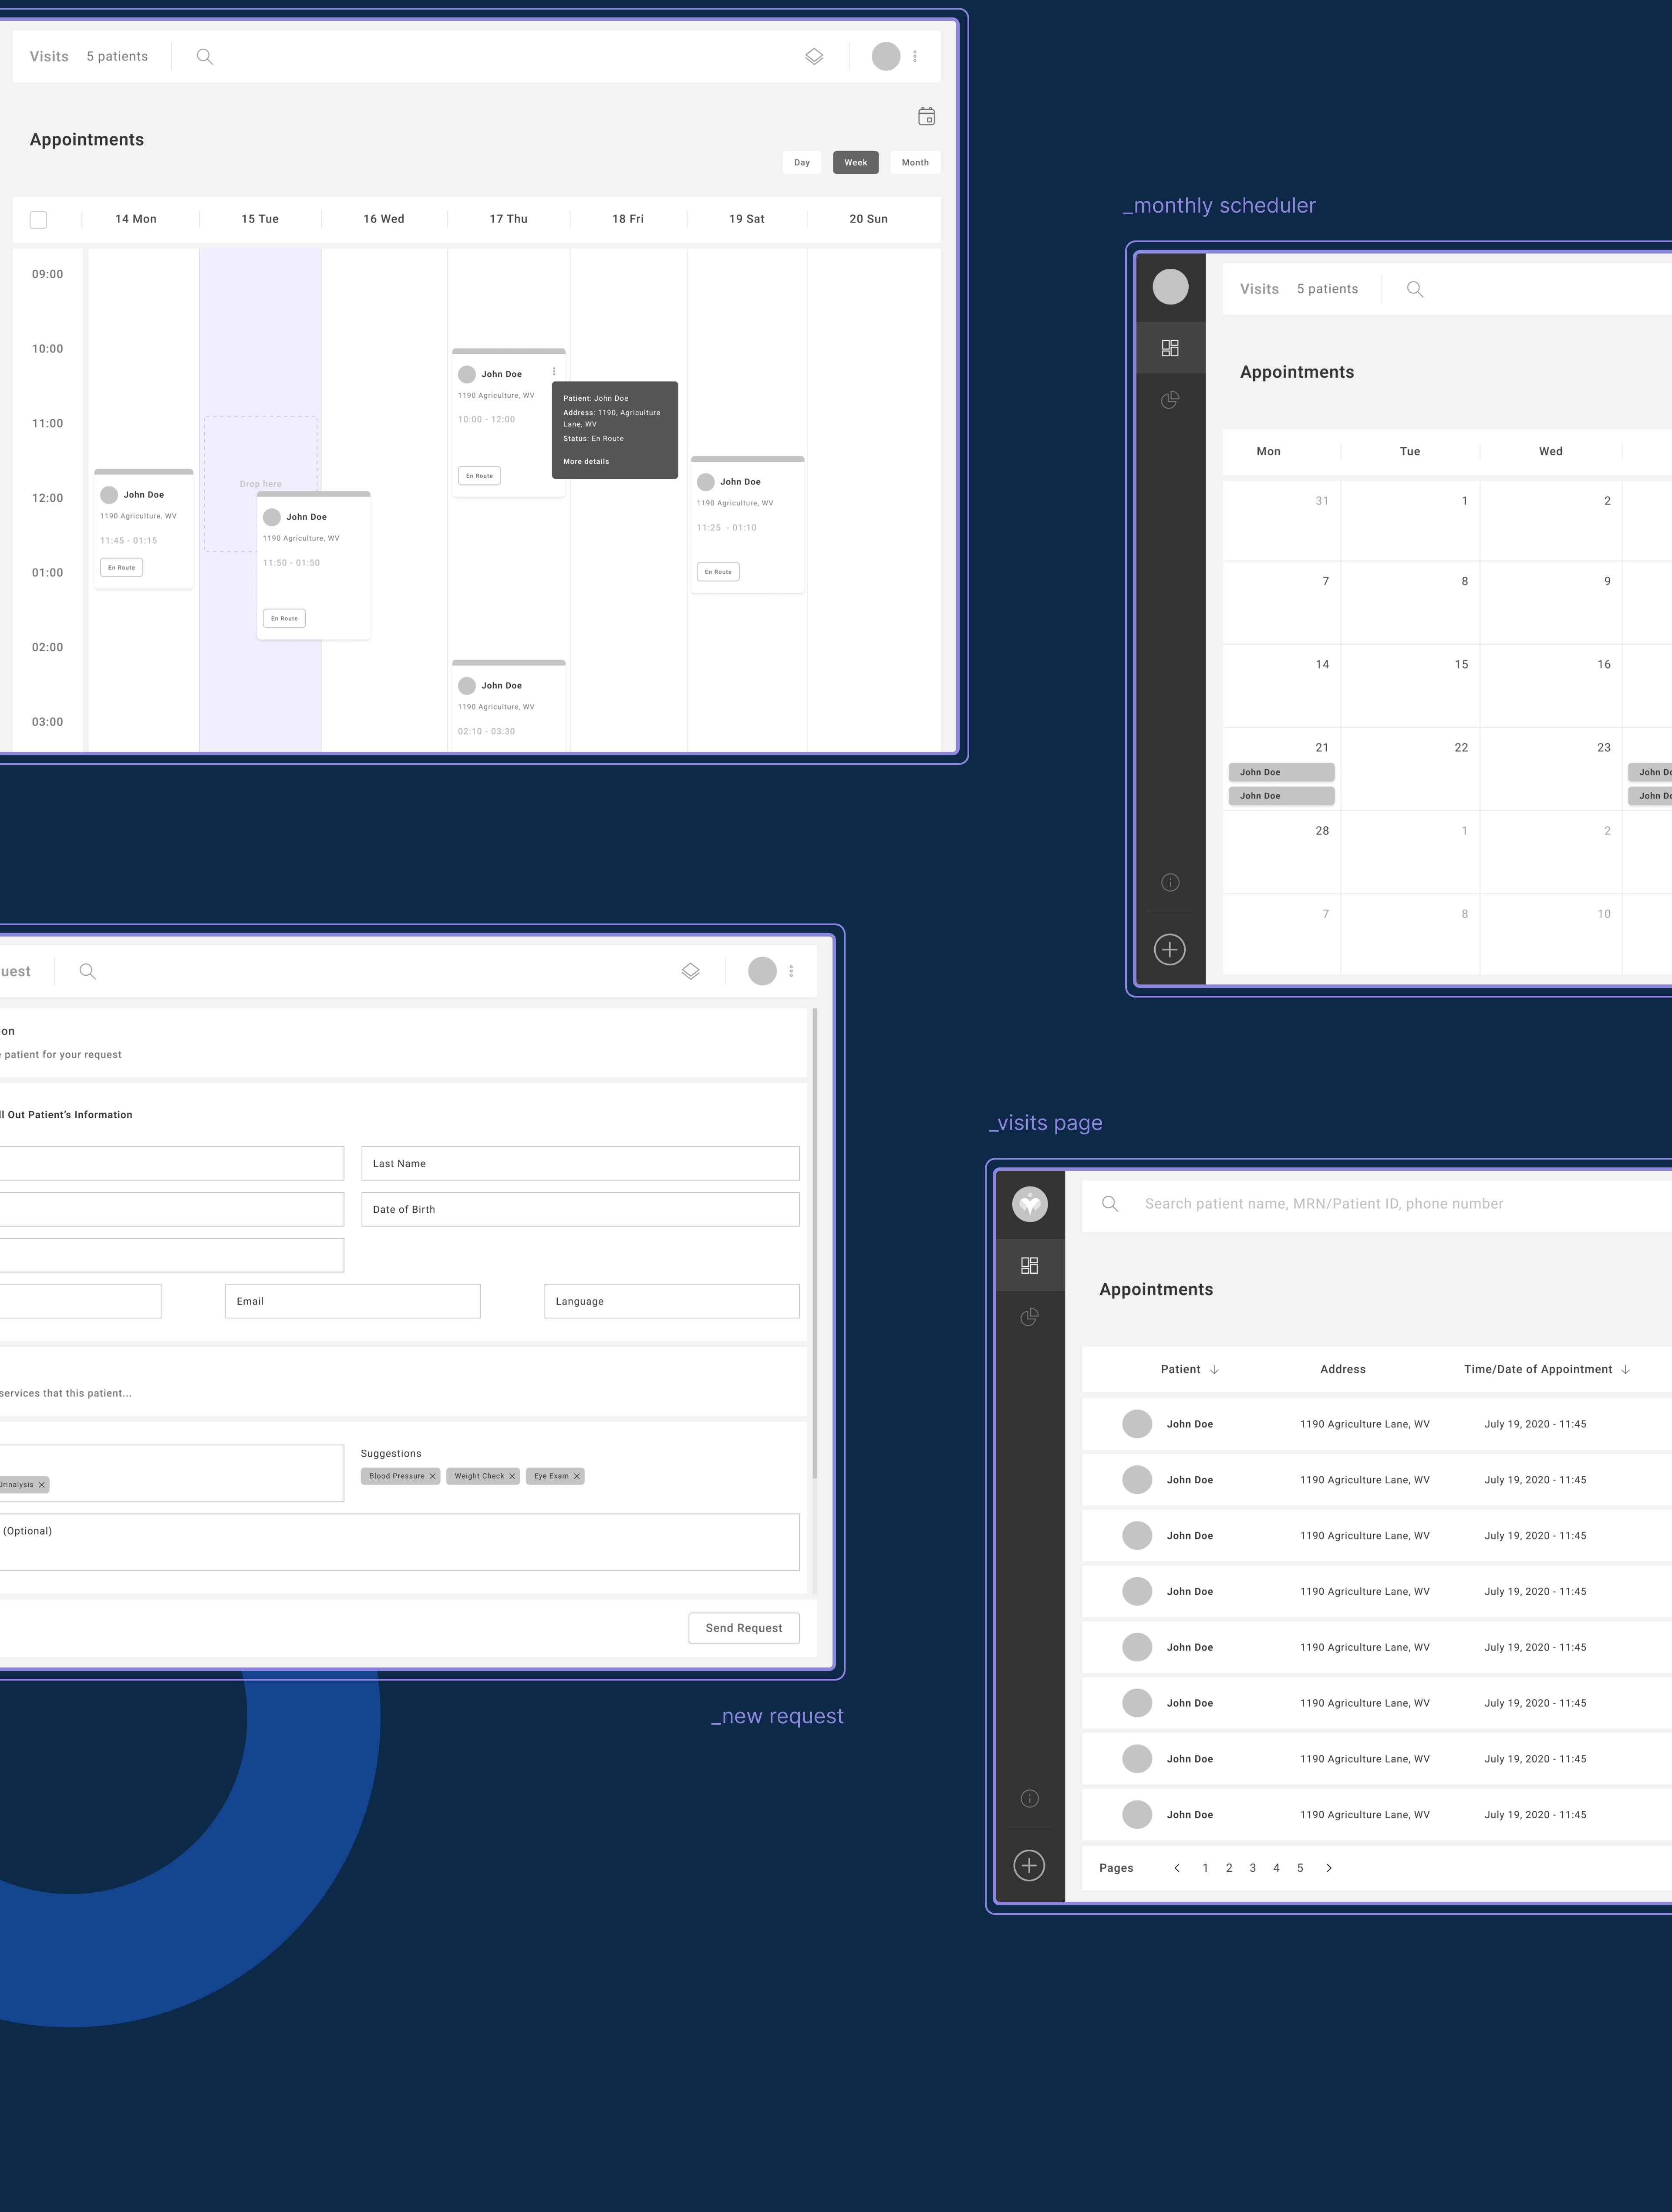Click search icon in monthly scheduler header
The image size is (1672, 2212).
1415,289
